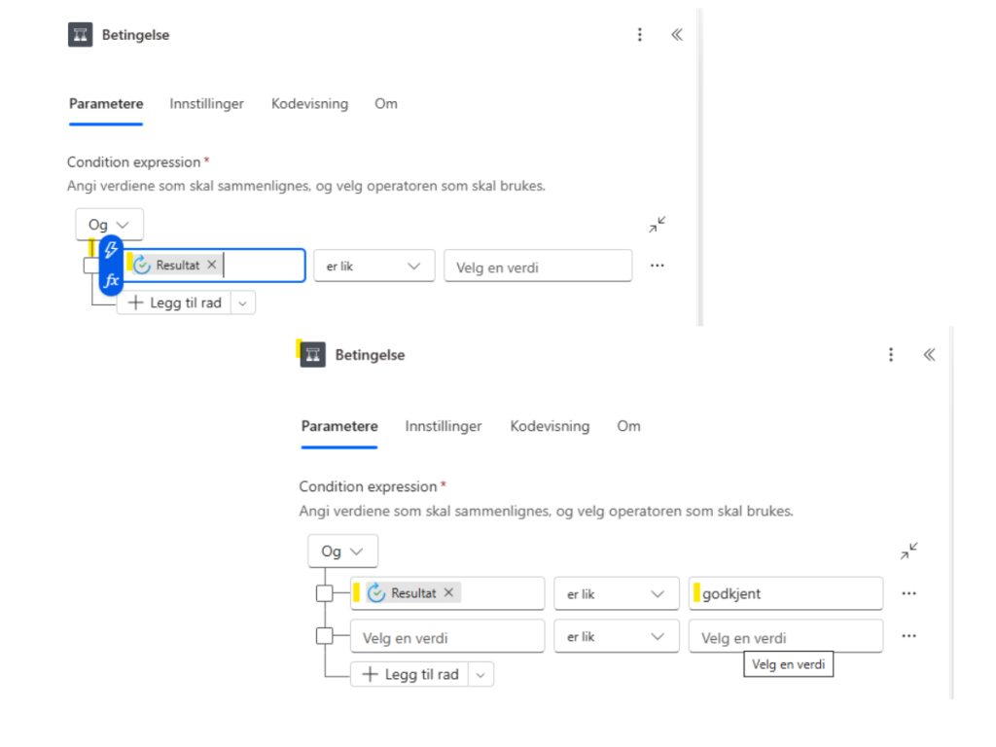The image size is (996, 747).
Task: Click Legg til rad button in lower panel
Action: (x=409, y=674)
